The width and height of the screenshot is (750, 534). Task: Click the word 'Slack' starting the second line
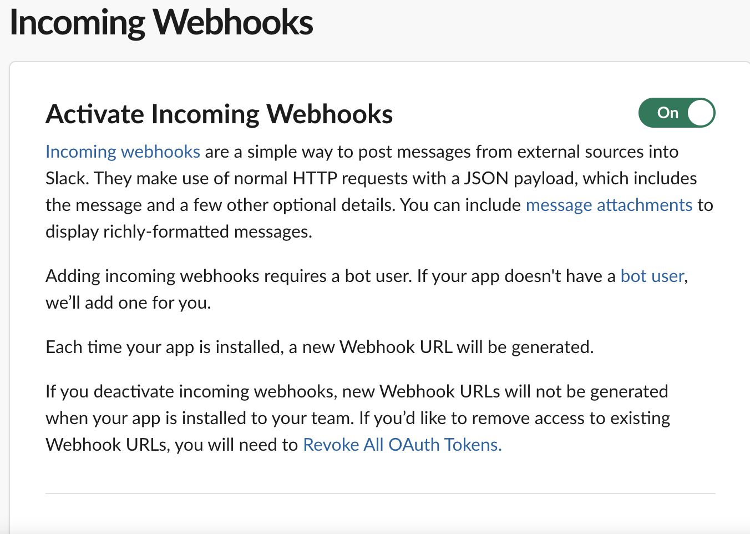click(67, 178)
